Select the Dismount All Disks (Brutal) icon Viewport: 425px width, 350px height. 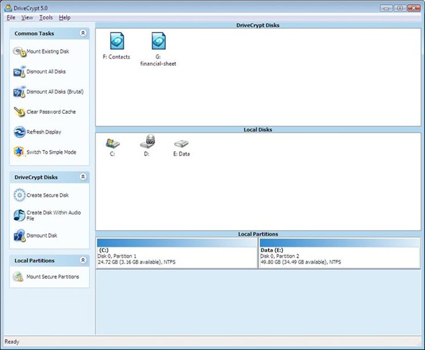coord(19,92)
